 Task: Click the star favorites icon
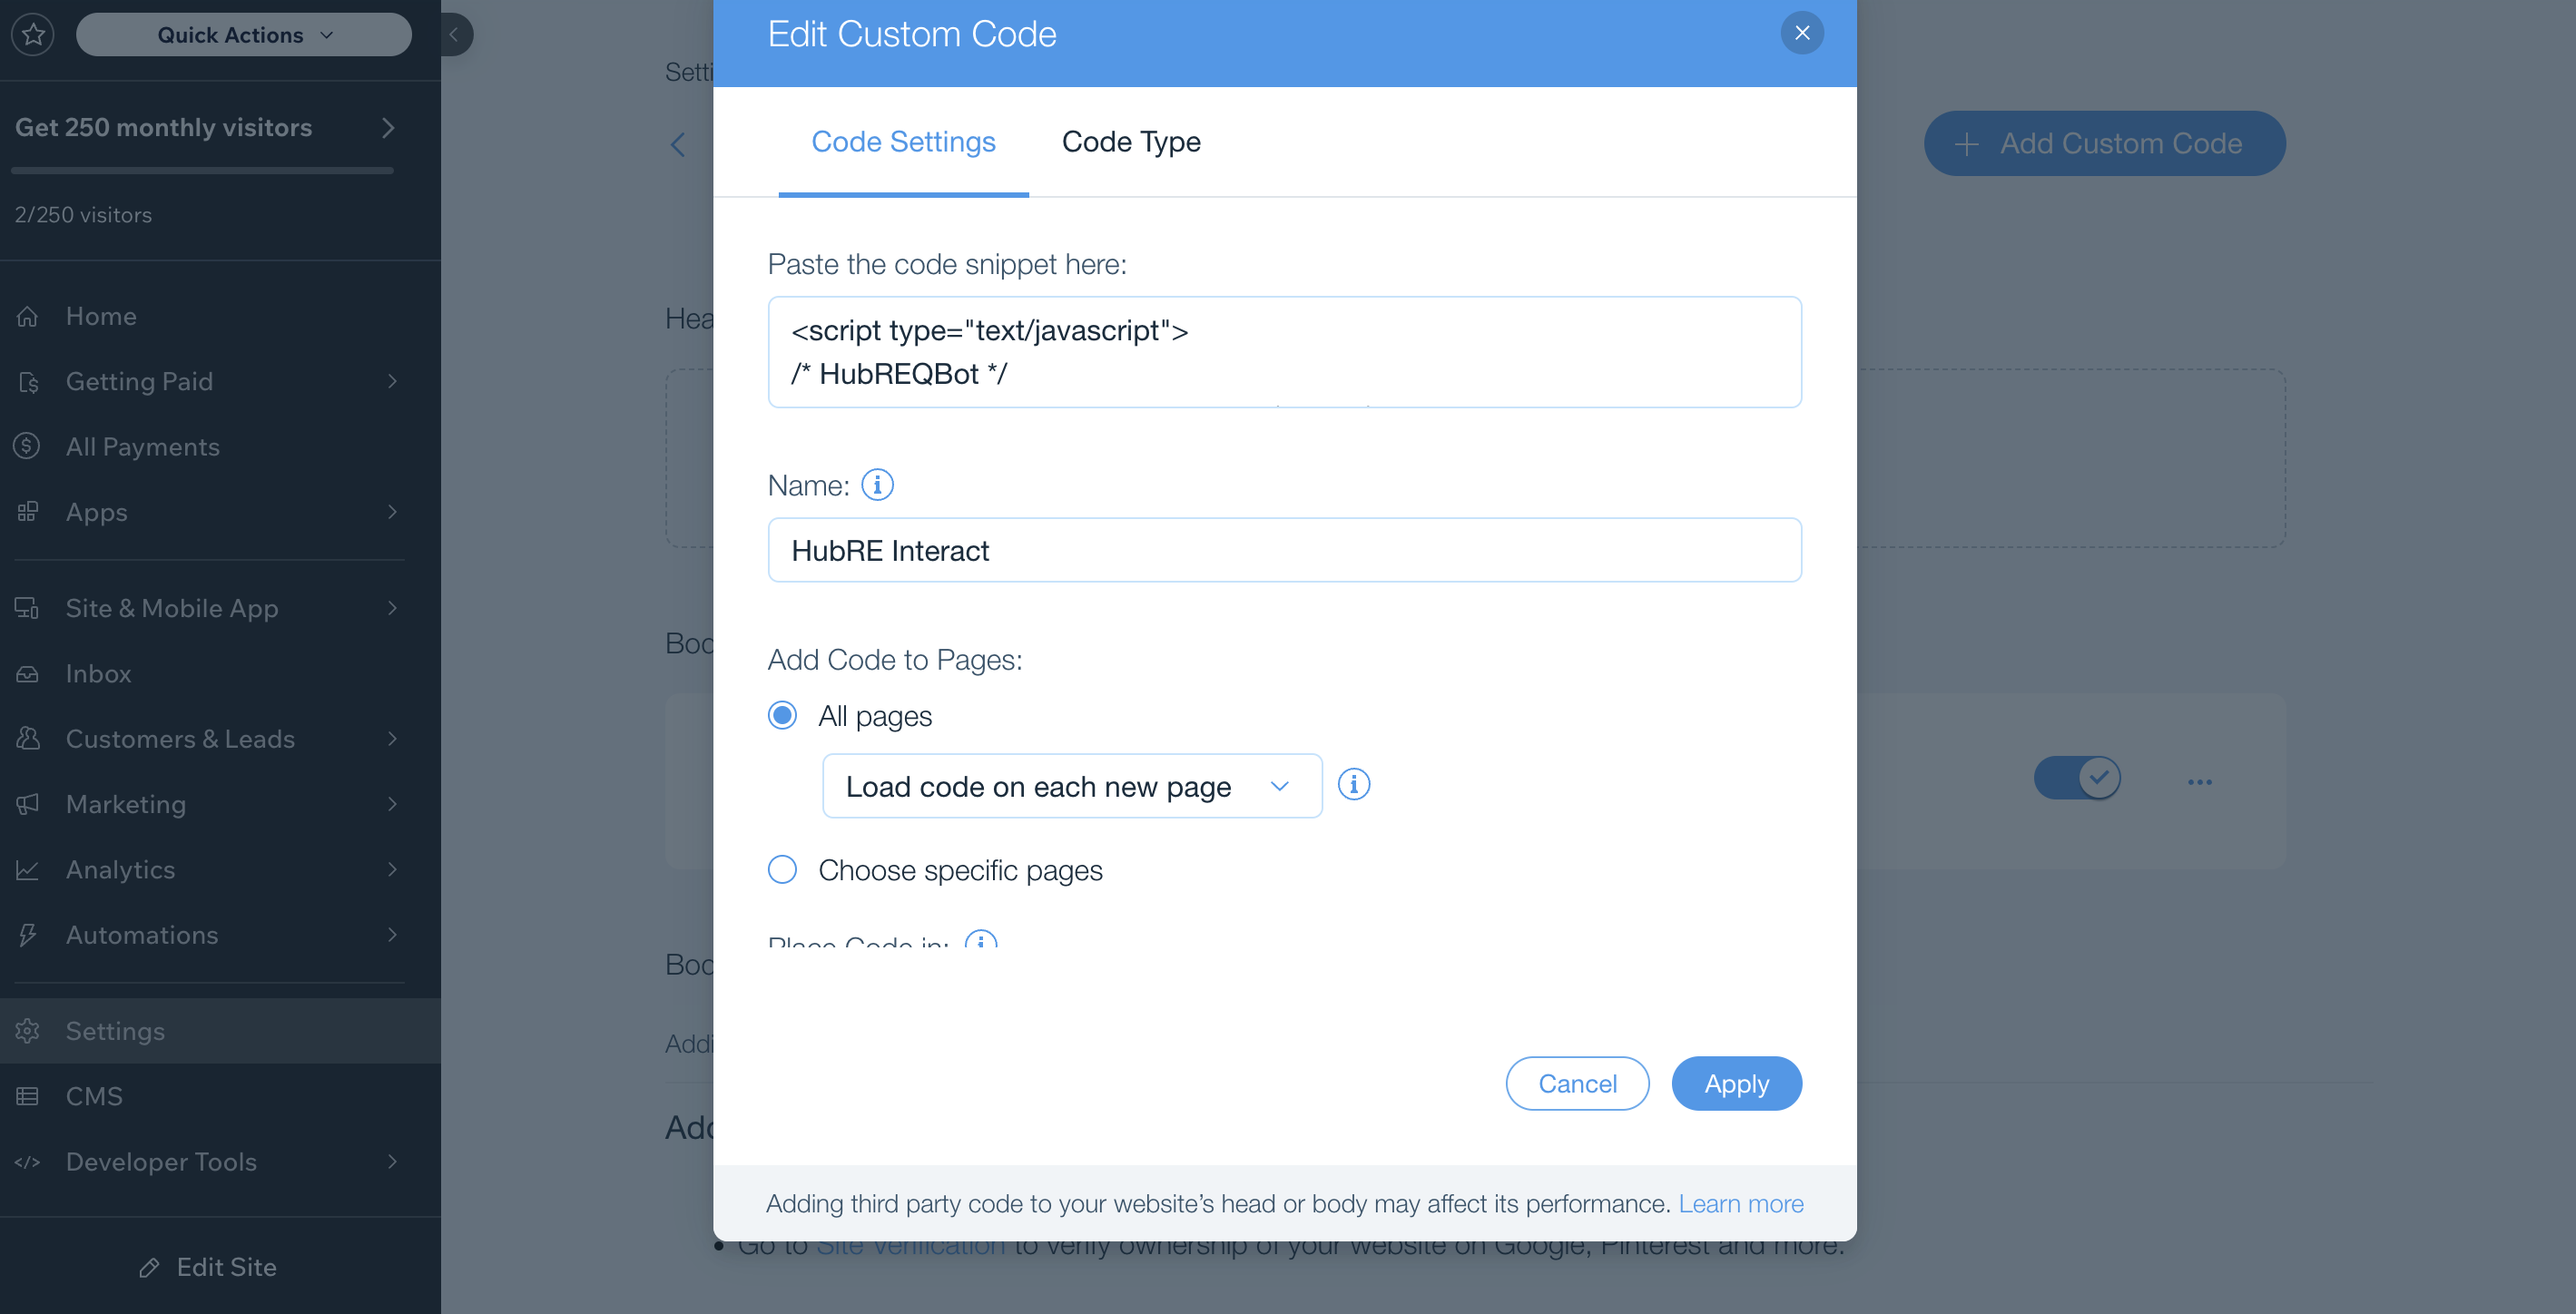(x=33, y=34)
